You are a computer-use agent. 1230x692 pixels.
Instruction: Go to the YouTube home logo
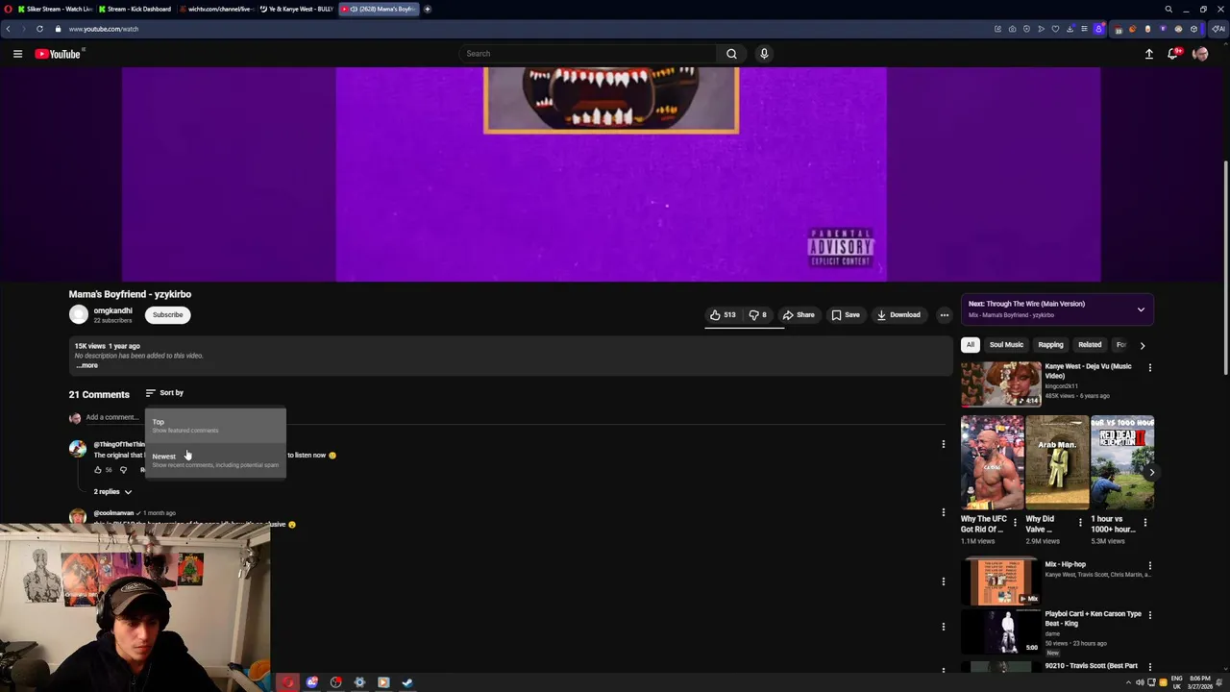point(58,54)
